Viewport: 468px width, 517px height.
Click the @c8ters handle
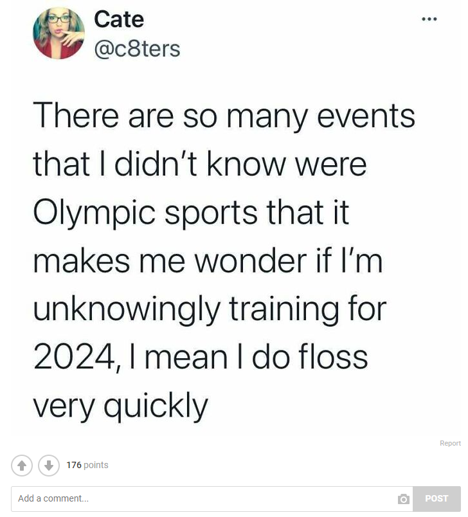138,48
